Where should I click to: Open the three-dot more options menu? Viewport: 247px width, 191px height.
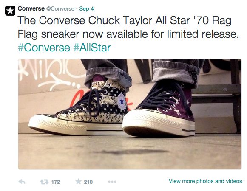point(112,182)
